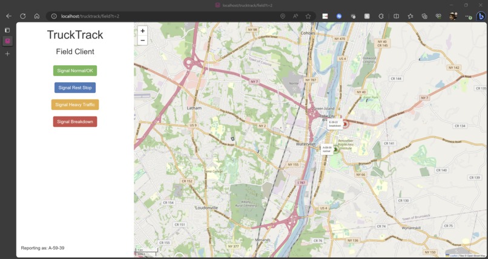Screen dimensions: 488x259
Task: Click the NY 7 road shield near Norlite
Action: [x=254, y=82]
